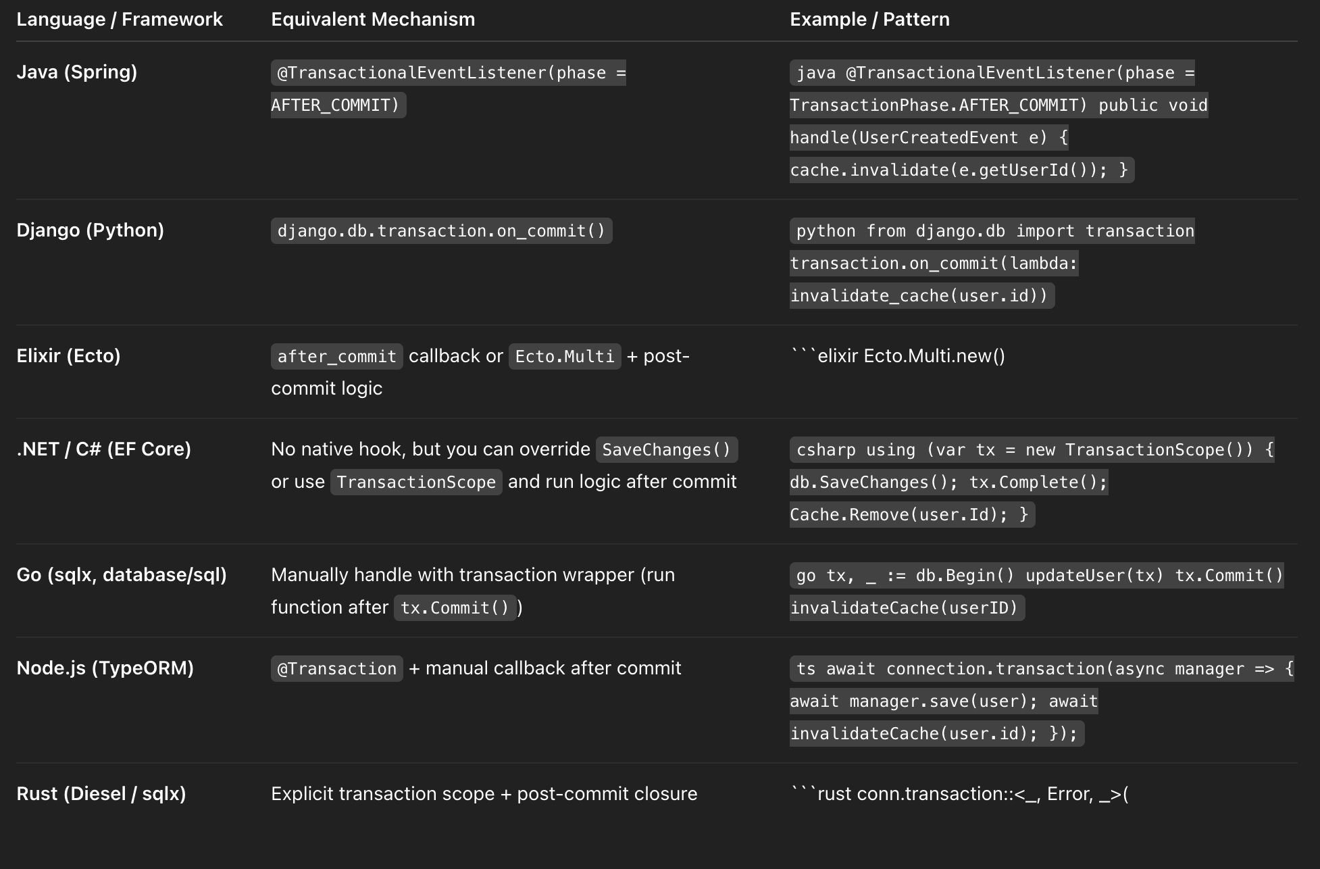Click the Java cache.invalidate example code line
1320x869 pixels.
coord(959,170)
